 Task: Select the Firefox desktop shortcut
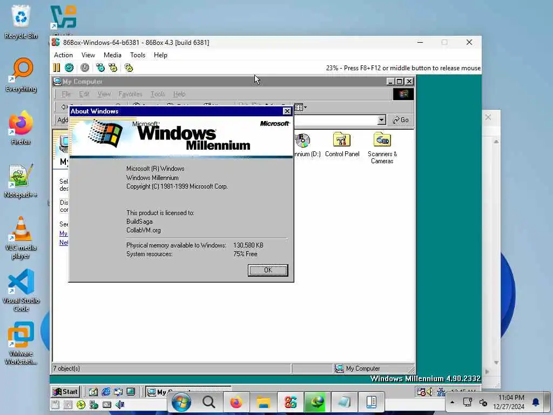[x=21, y=128]
